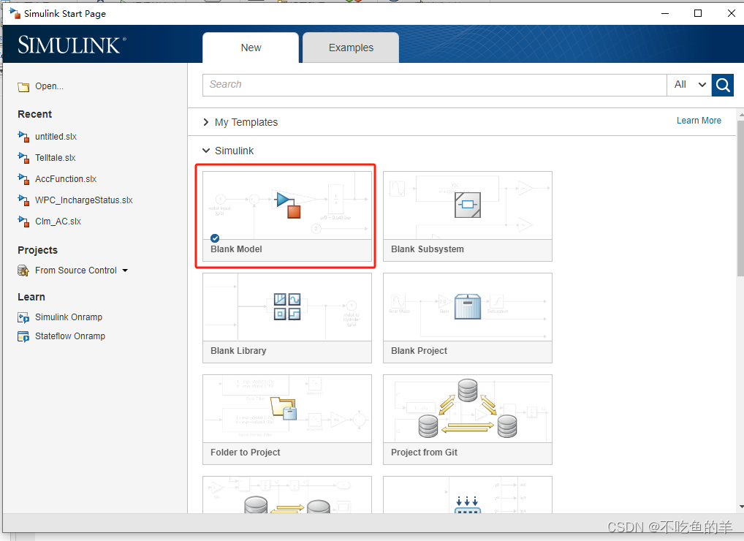The height and width of the screenshot is (541, 744).
Task: Click the Learn More link
Action: point(699,121)
